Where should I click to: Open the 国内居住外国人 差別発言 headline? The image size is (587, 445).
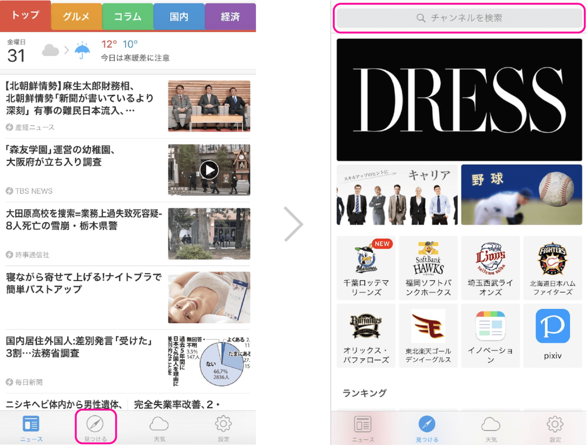coord(80,347)
